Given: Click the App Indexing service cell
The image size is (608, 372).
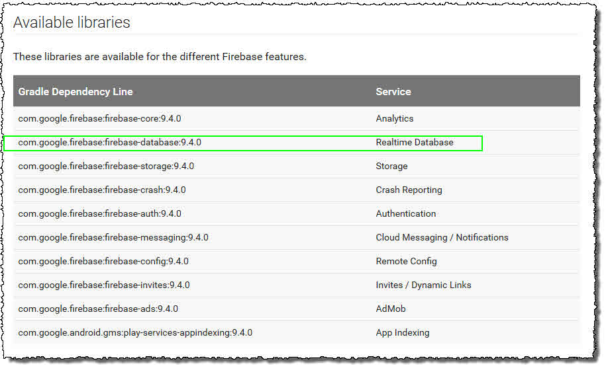Looking at the screenshot, I should click(403, 333).
